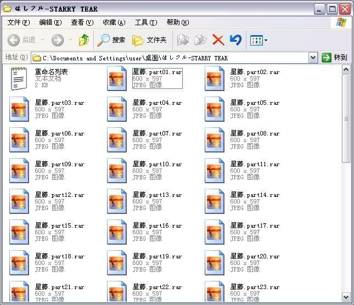Select the 星藤.part09.rar image icon
Viewport: 354px width, 305px height.
(19, 171)
